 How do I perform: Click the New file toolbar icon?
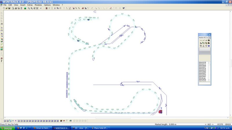coord(4,8)
